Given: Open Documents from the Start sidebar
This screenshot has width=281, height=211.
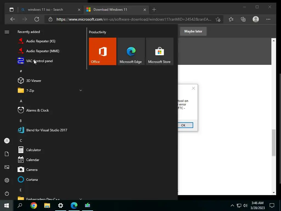Looking at the screenshot, I should point(7,154).
